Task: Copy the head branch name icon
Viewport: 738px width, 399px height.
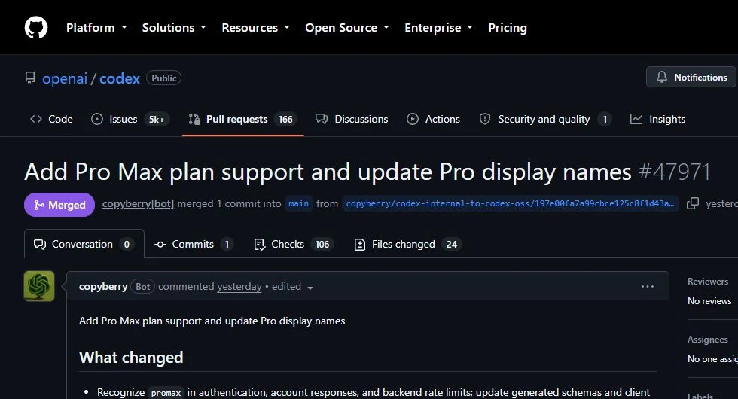Action: pyautogui.click(x=693, y=203)
